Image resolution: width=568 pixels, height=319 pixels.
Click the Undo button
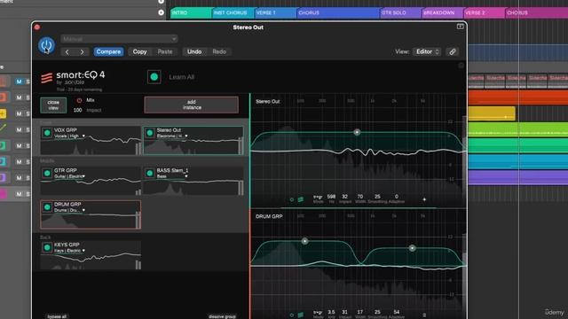[x=194, y=51]
